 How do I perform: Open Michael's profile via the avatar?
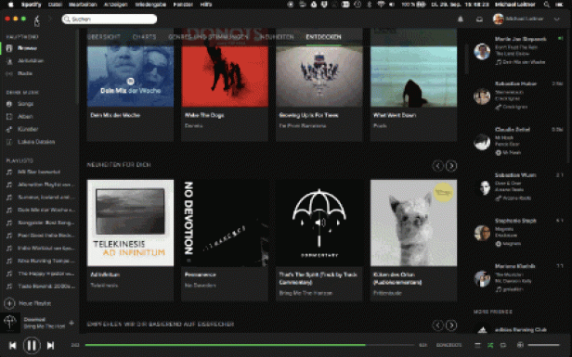498,19
